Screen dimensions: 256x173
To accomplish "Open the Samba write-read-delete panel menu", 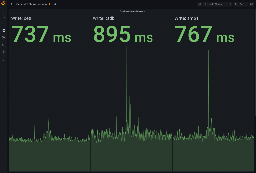I will [x=132, y=11].
